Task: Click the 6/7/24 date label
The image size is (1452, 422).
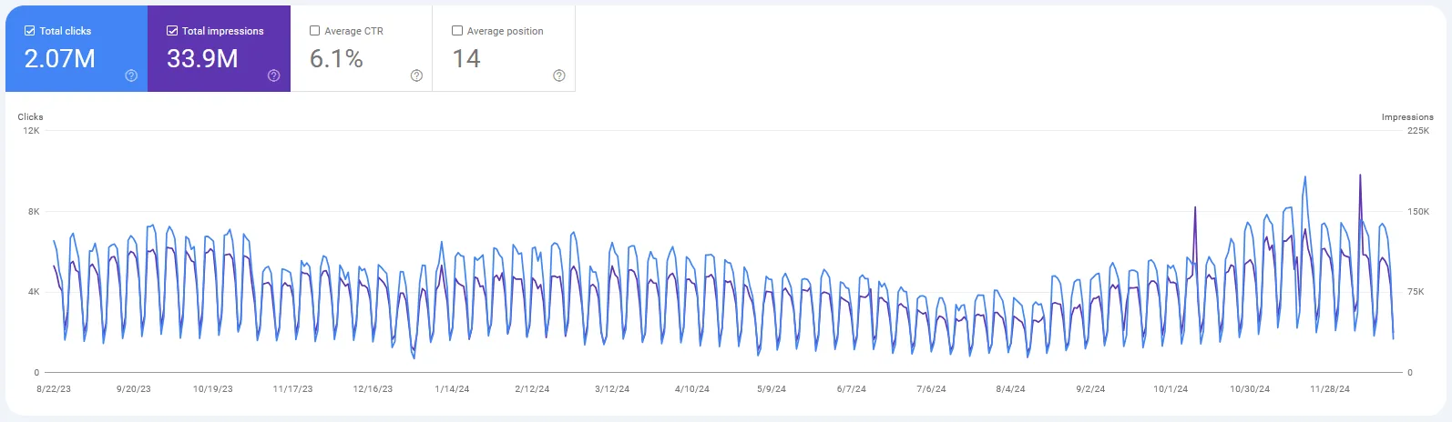Action: 852,389
